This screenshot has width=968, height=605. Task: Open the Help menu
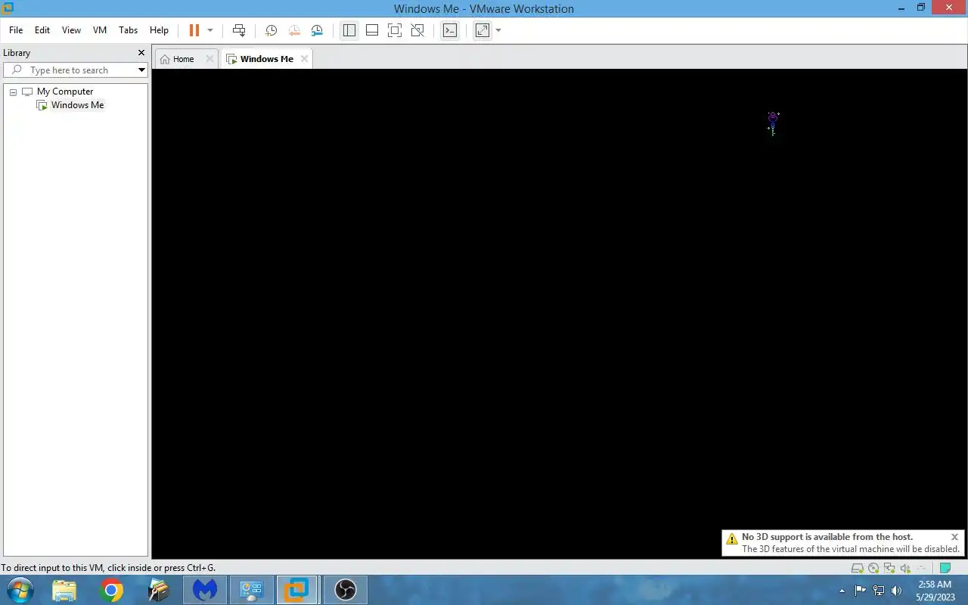coord(159,30)
